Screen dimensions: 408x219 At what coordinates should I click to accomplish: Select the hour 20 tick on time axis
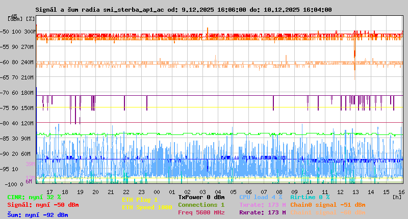(95, 192)
